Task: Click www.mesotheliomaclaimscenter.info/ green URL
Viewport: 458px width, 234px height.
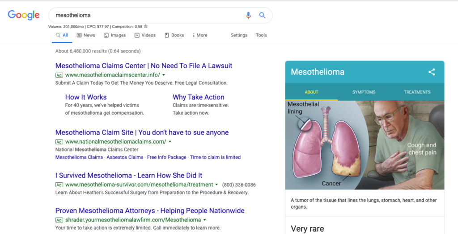Action: pos(113,75)
